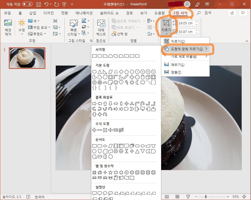Toggle the 자동 저장 autosave switch
The image size is (251, 200).
click(27, 4)
